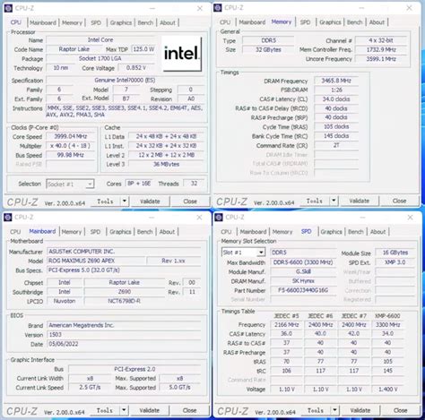Viewport: 425px width, 420px height.
Task: Expand the Slot #1 memory slot dropdown
Action: tap(261, 253)
